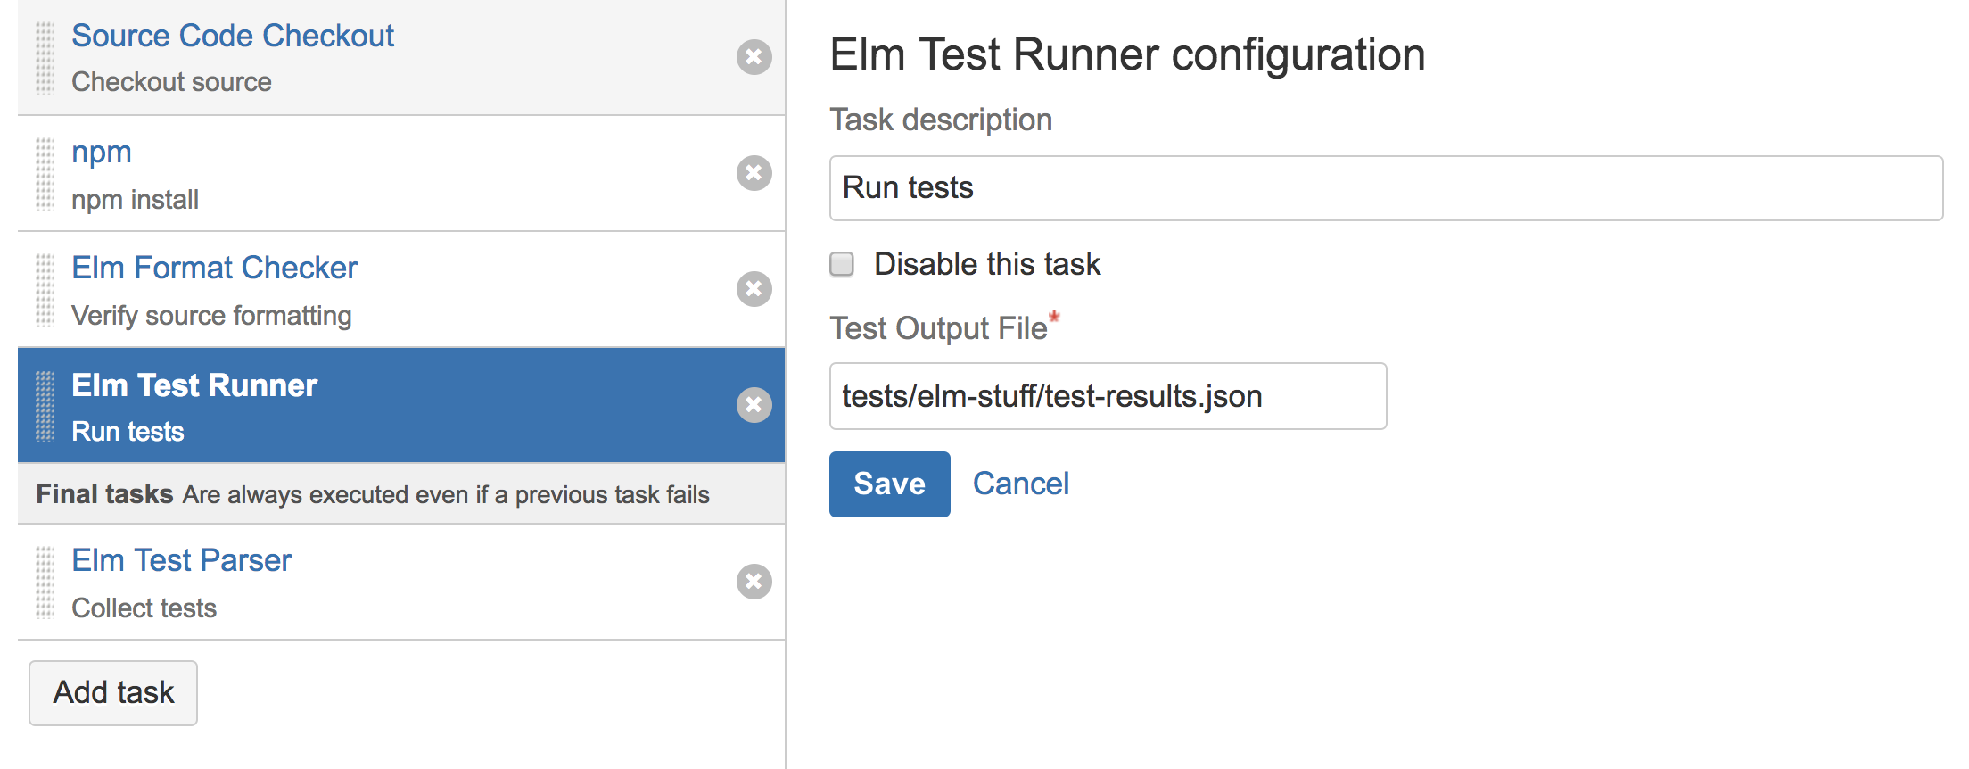Click drag handle of Elm Test Parser
This screenshot has height=769, width=1969.
point(45,582)
